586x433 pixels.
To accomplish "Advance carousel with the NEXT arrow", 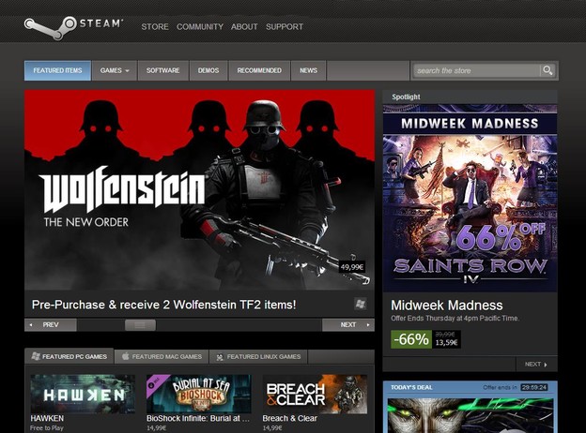I will (347, 324).
